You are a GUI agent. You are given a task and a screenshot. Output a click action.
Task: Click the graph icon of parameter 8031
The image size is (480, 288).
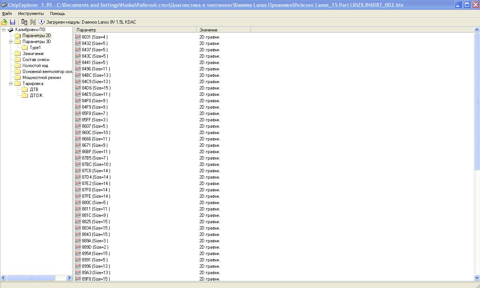(78, 37)
